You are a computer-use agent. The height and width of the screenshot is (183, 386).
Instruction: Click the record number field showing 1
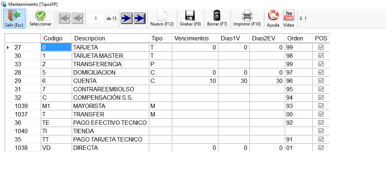pos(95,19)
